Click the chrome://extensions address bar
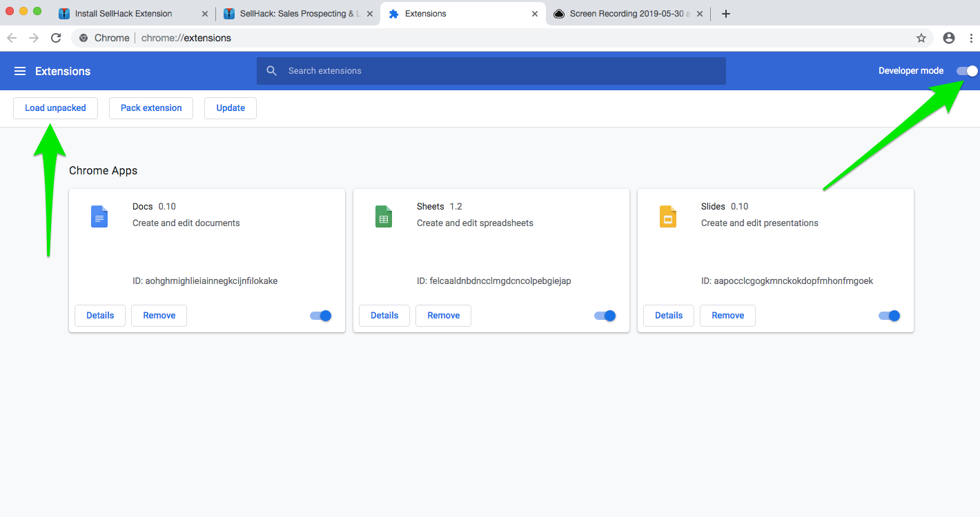The height and width of the screenshot is (517, 980). [x=502, y=38]
